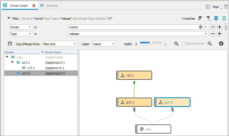
Task: Close the Stream Graph tab
Action: tap(34, 6)
